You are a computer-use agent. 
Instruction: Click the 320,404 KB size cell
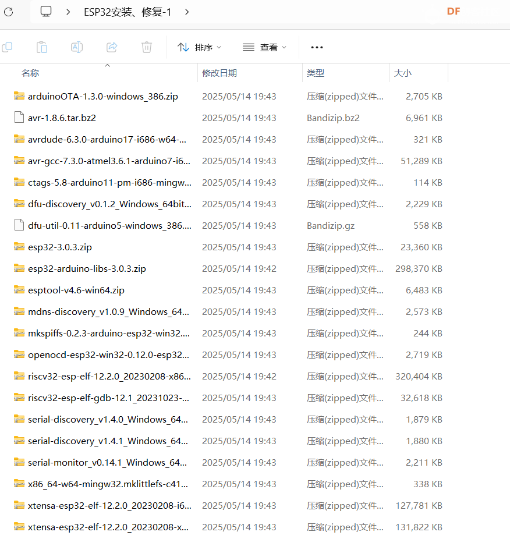click(x=419, y=377)
